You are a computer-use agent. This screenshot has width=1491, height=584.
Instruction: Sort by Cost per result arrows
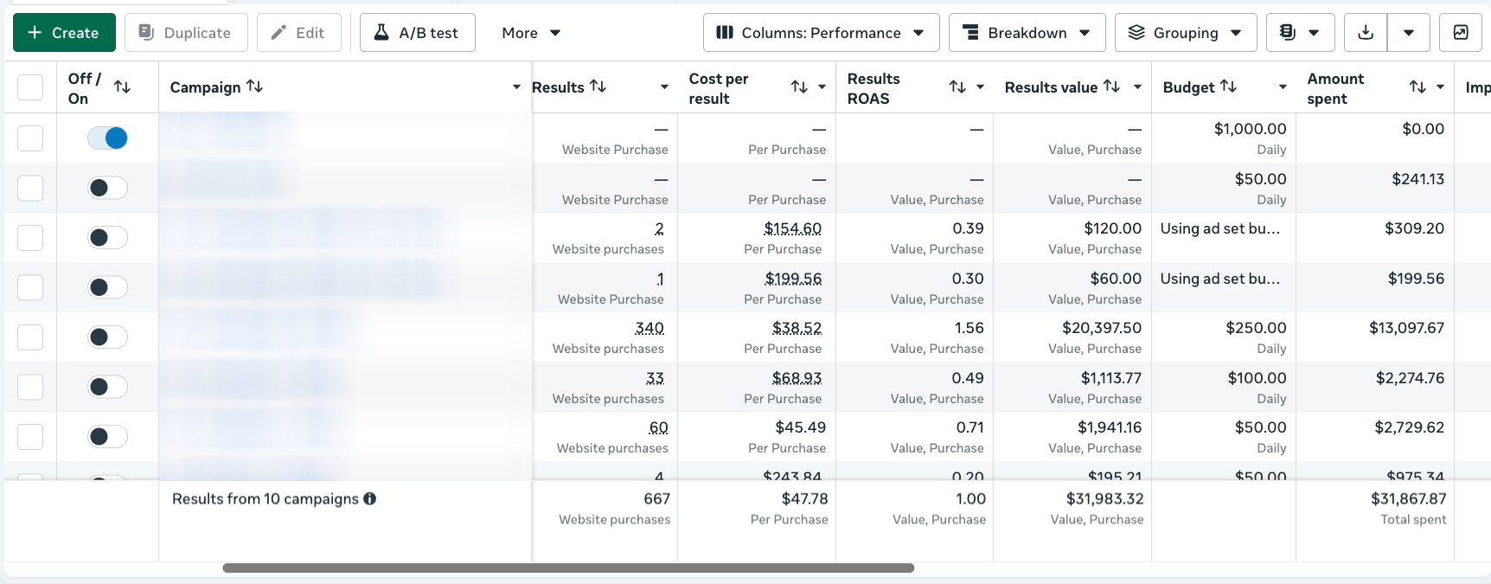click(x=799, y=87)
